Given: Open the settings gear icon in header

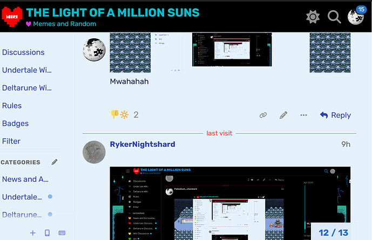Looking at the screenshot, I should click(x=313, y=17).
